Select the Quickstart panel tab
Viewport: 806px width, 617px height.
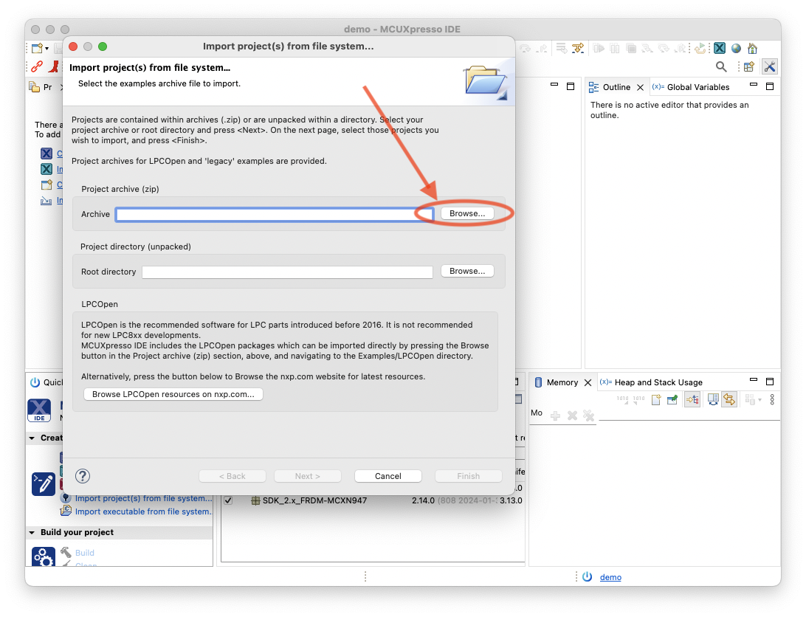46,382
